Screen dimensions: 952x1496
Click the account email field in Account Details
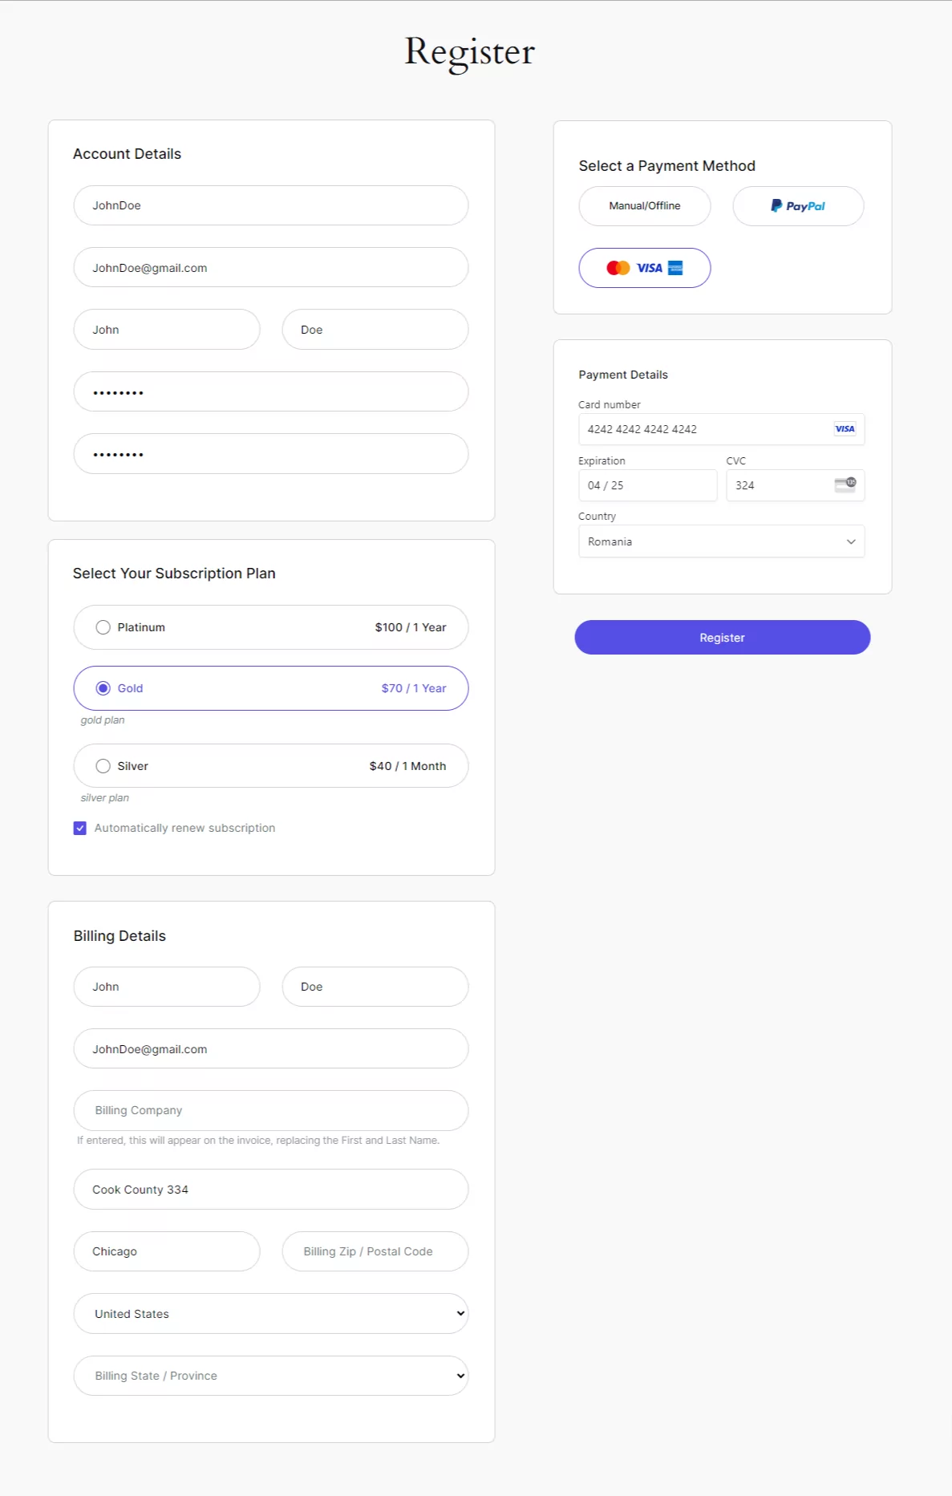point(271,267)
